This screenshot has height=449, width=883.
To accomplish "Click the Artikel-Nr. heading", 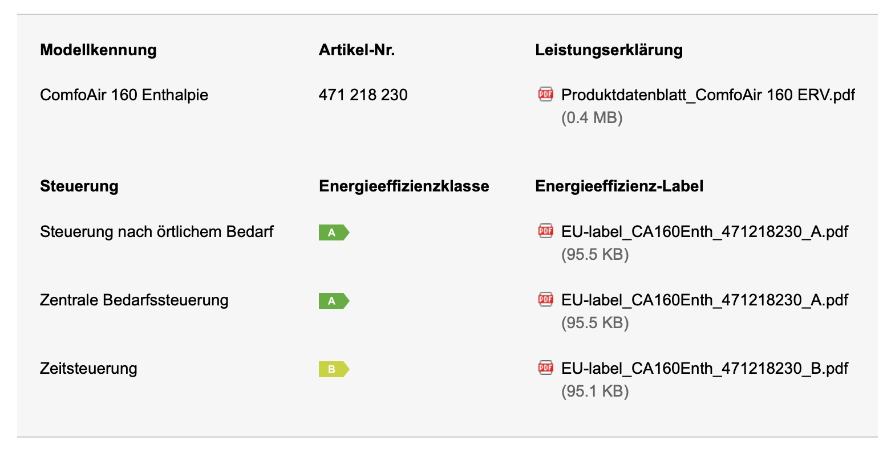I will [357, 50].
